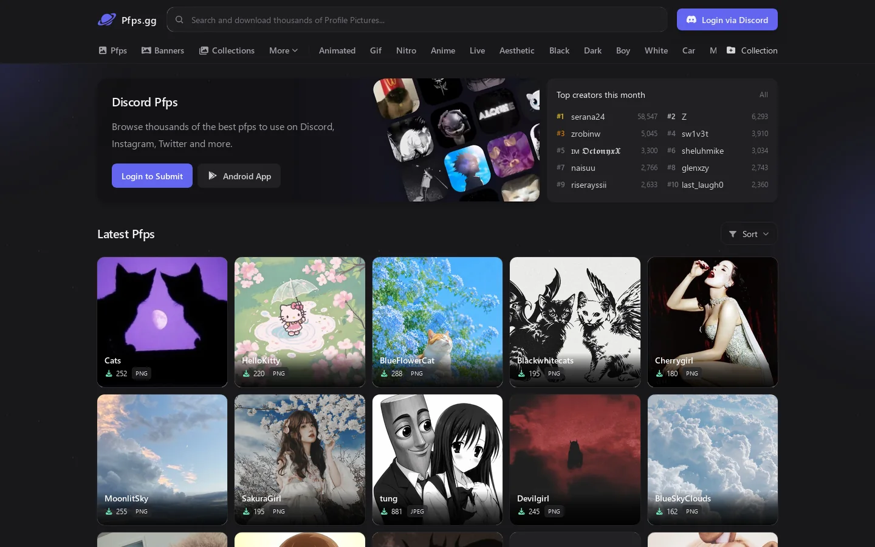Click the filter funnel icon beside Sort

pyautogui.click(x=733, y=234)
